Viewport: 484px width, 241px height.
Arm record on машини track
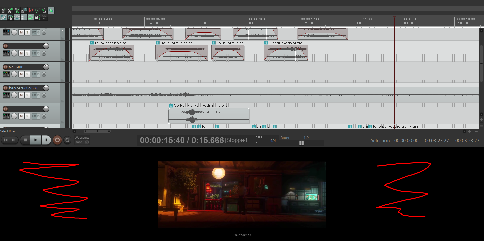(x=5, y=67)
